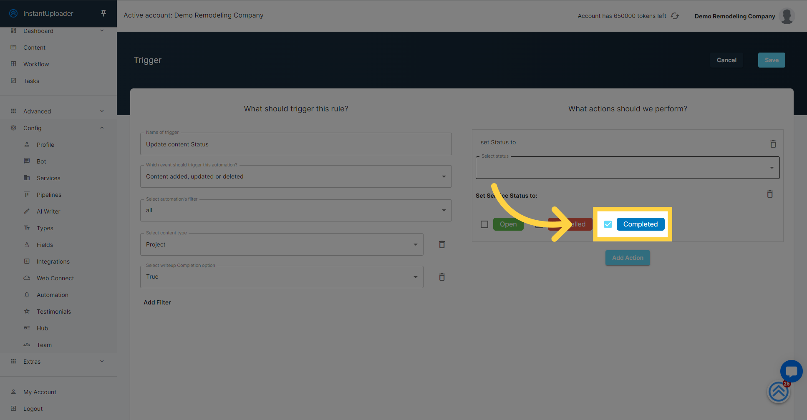807x420 pixels.
Task: Click the Automation bell icon
Action: click(27, 294)
